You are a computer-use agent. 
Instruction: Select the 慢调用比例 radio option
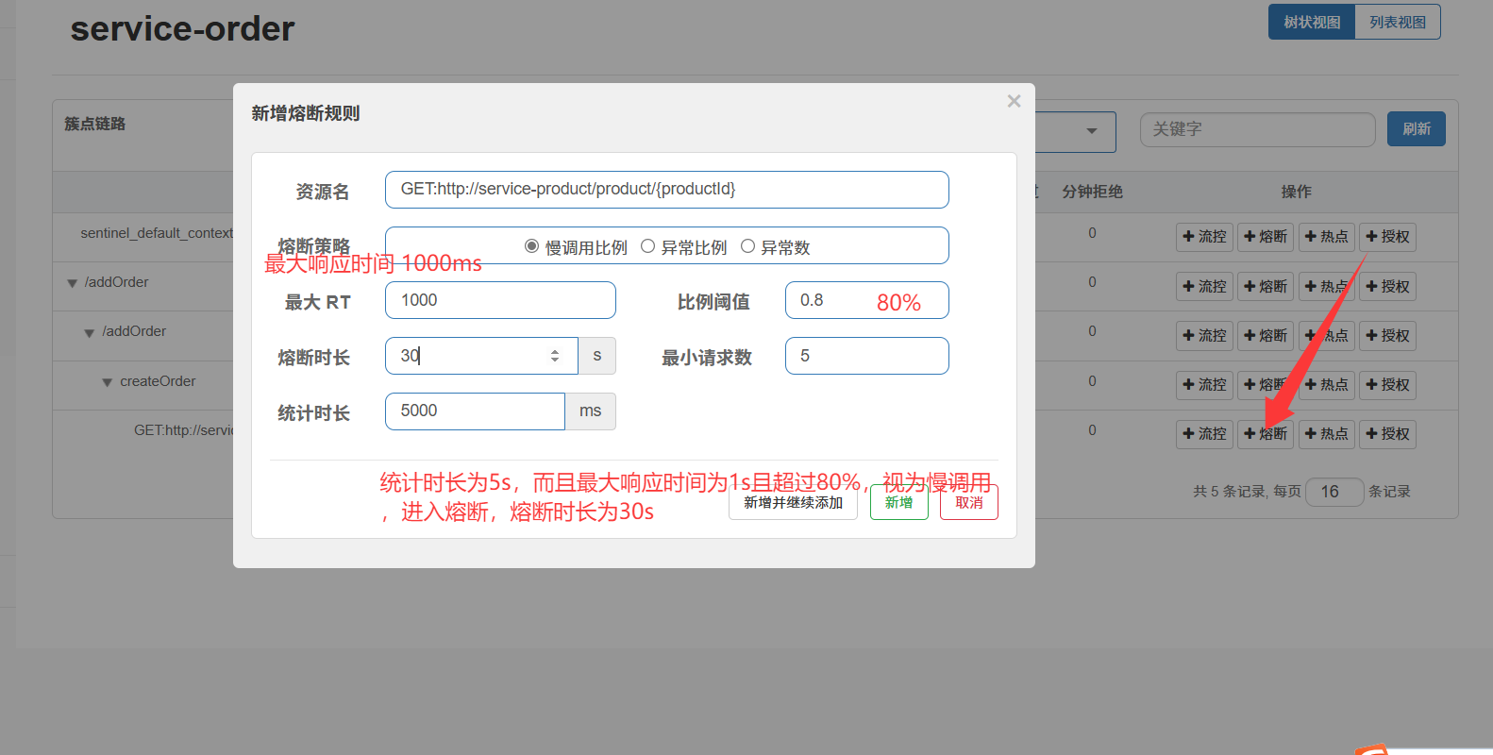pos(532,246)
